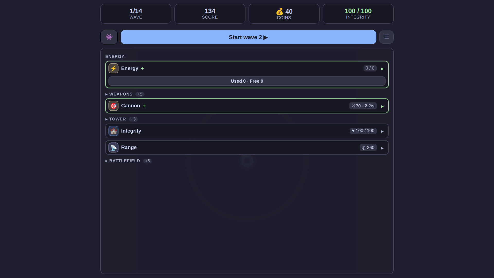Screen dimensions: 494x278
Task: Click the Range 260 value badge
Action: click(368, 147)
